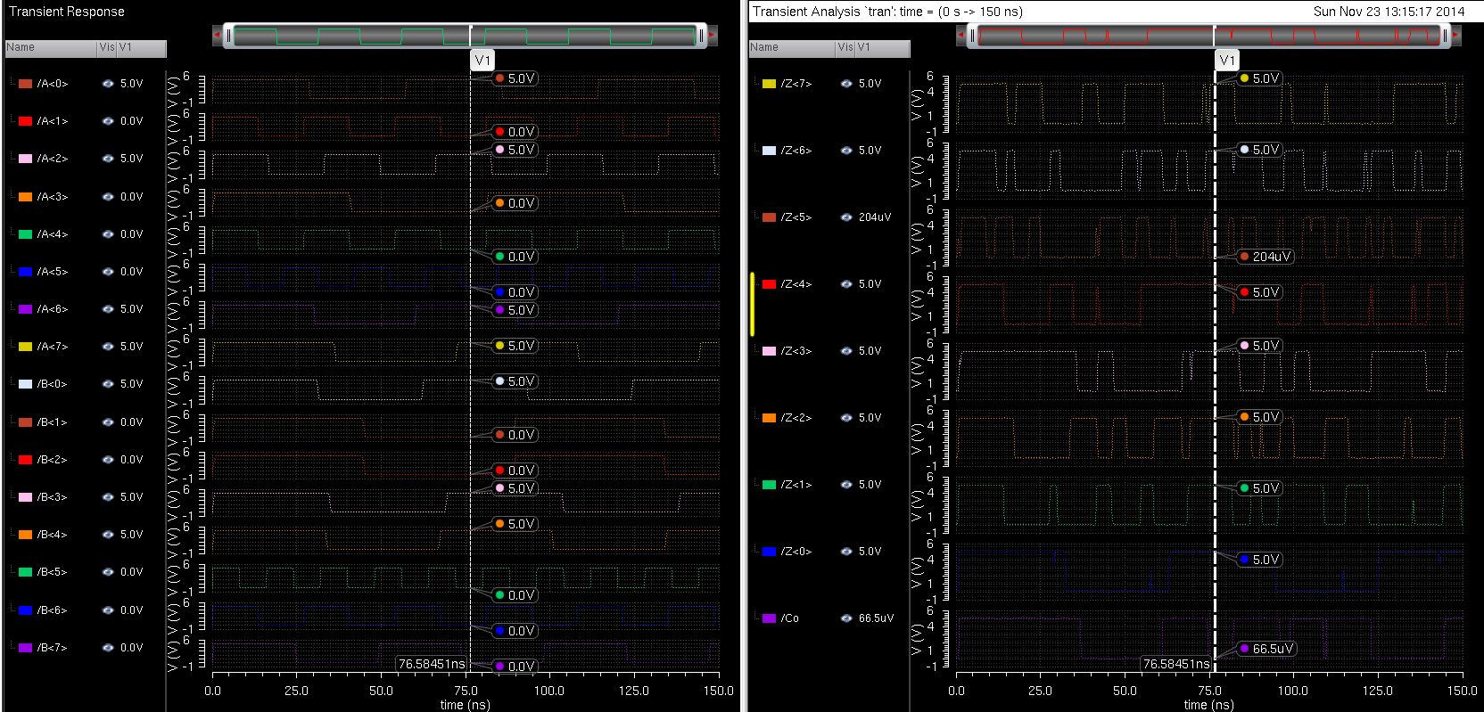Click the /Co purple color swatch
Viewport: 1484px width, 712px height.
[x=769, y=618]
